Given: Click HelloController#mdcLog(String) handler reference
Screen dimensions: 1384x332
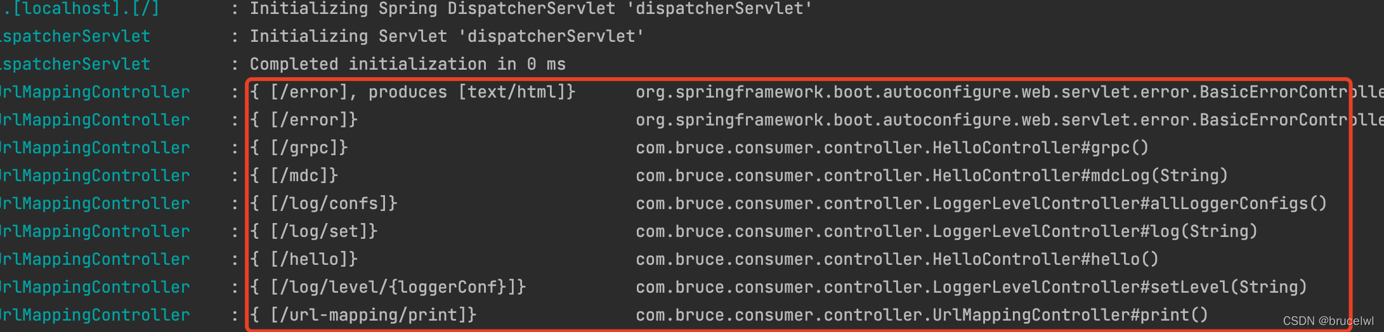Looking at the screenshot, I should coord(932,176).
